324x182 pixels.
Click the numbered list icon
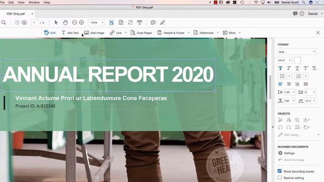click(299, 76)
